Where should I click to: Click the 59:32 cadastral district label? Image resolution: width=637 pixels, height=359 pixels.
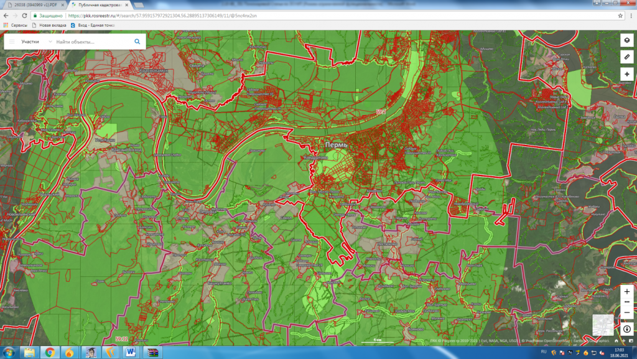pos(121,338)
